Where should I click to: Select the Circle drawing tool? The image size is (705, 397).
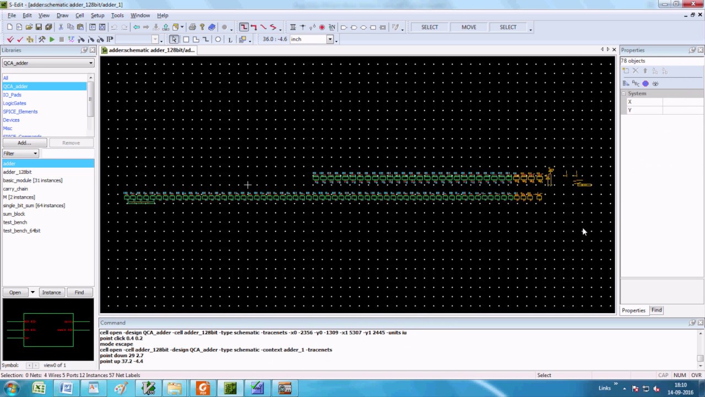click(x=218, y=39)
